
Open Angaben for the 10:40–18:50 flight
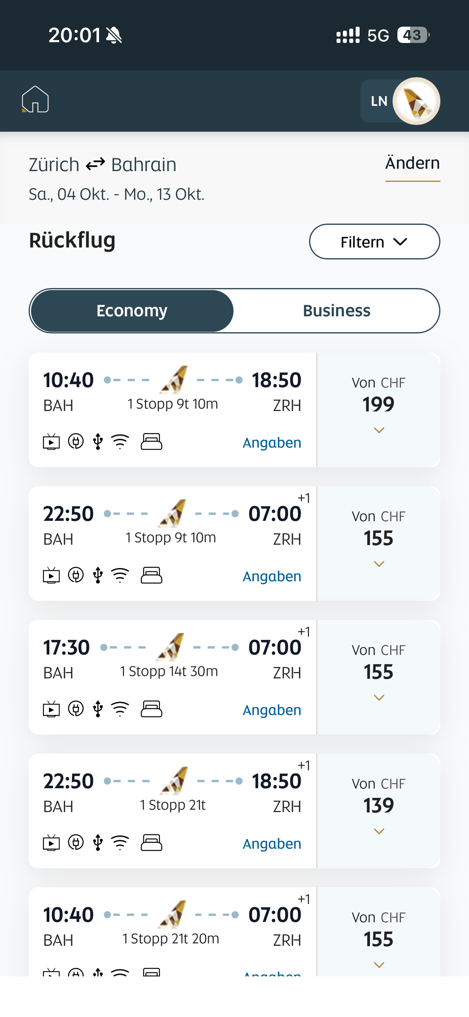(272, 443)
